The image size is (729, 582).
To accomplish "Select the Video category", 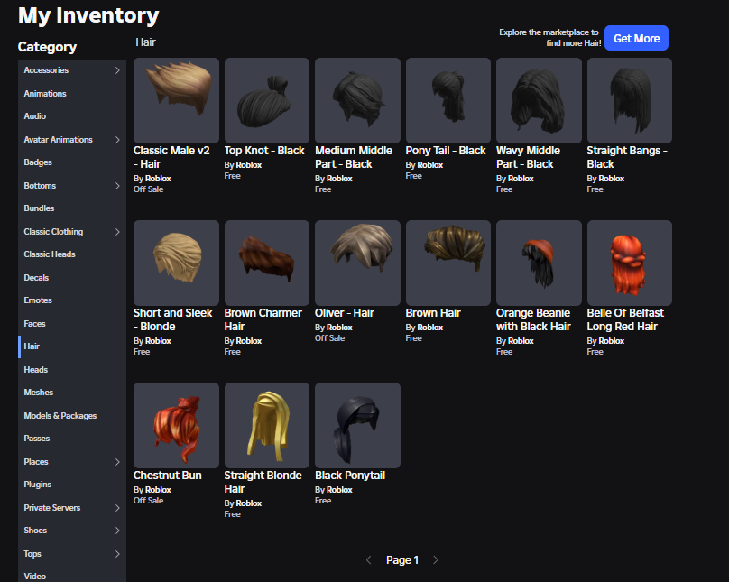I will [72, 576].
